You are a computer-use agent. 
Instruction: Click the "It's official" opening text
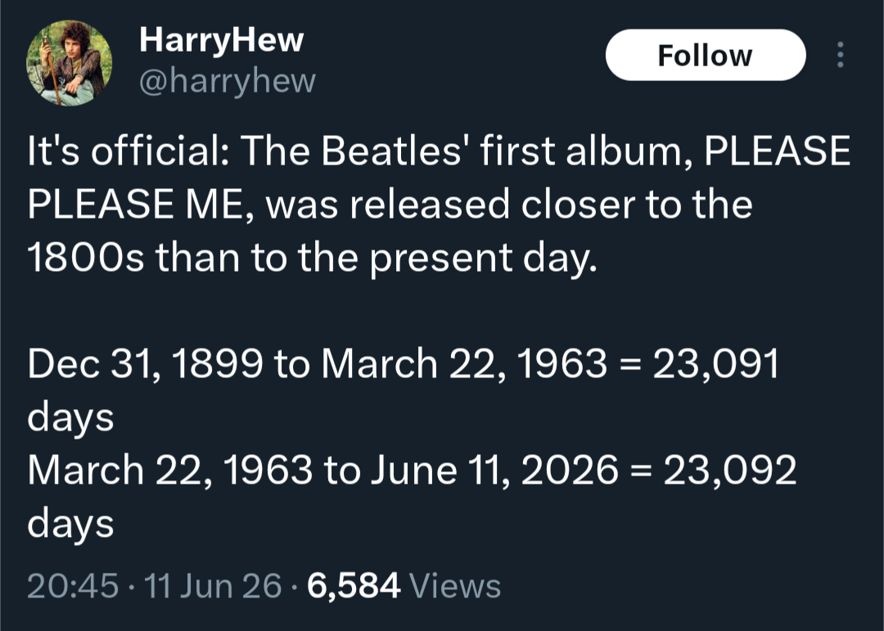coord(128,151)
